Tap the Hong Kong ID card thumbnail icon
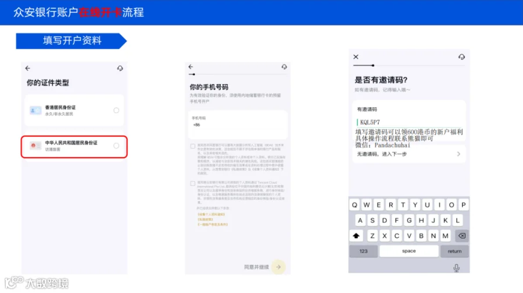 [x=35, y=110]
